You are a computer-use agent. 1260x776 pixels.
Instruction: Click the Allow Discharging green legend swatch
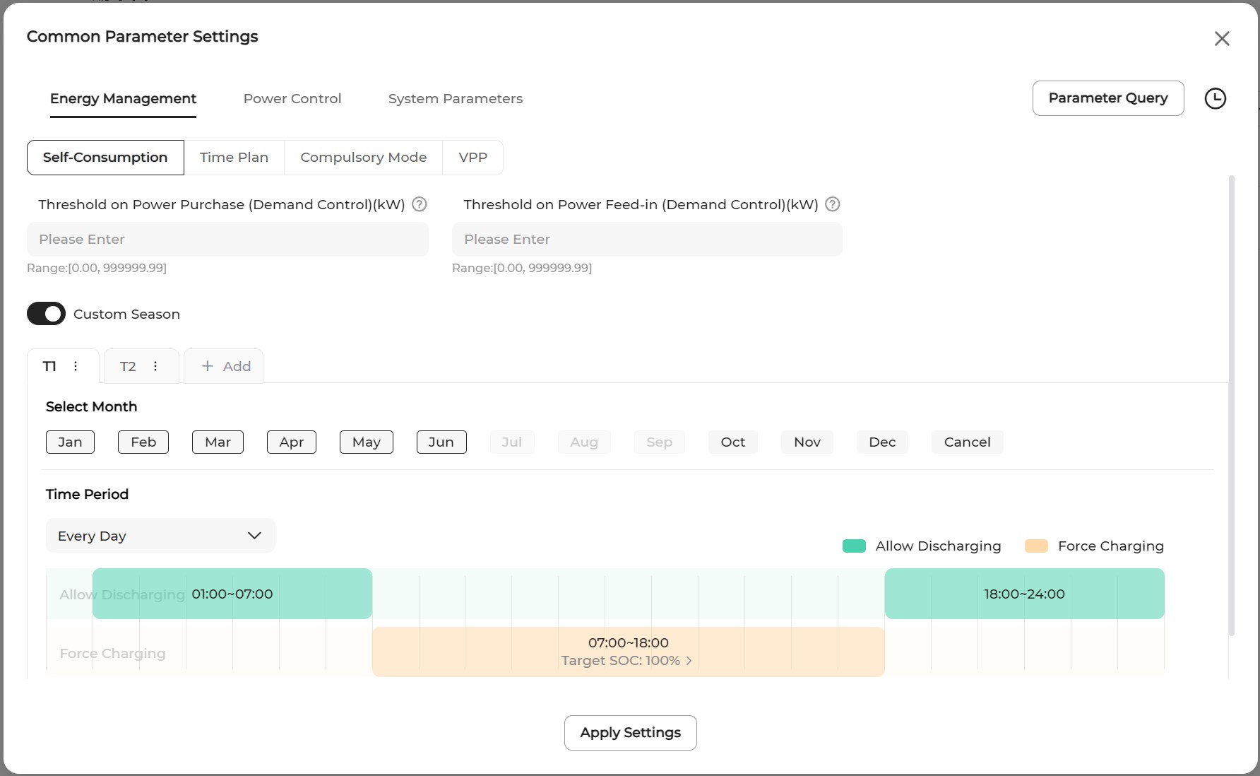pyautogui.click(x=854, y=546)
